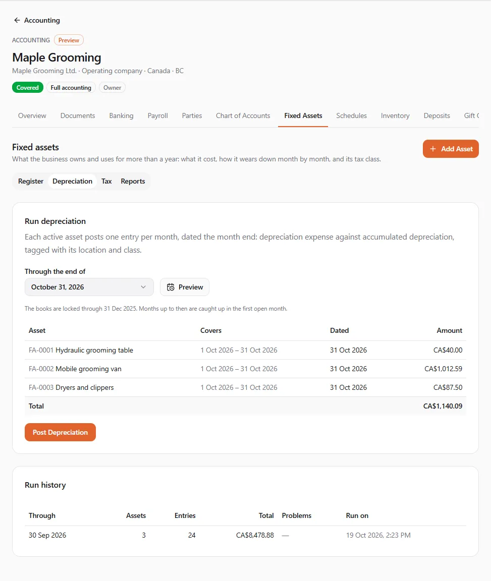Click the CA$40.00 amount
The height and width of the screenshot is (581, 491).
pos(448,350)
